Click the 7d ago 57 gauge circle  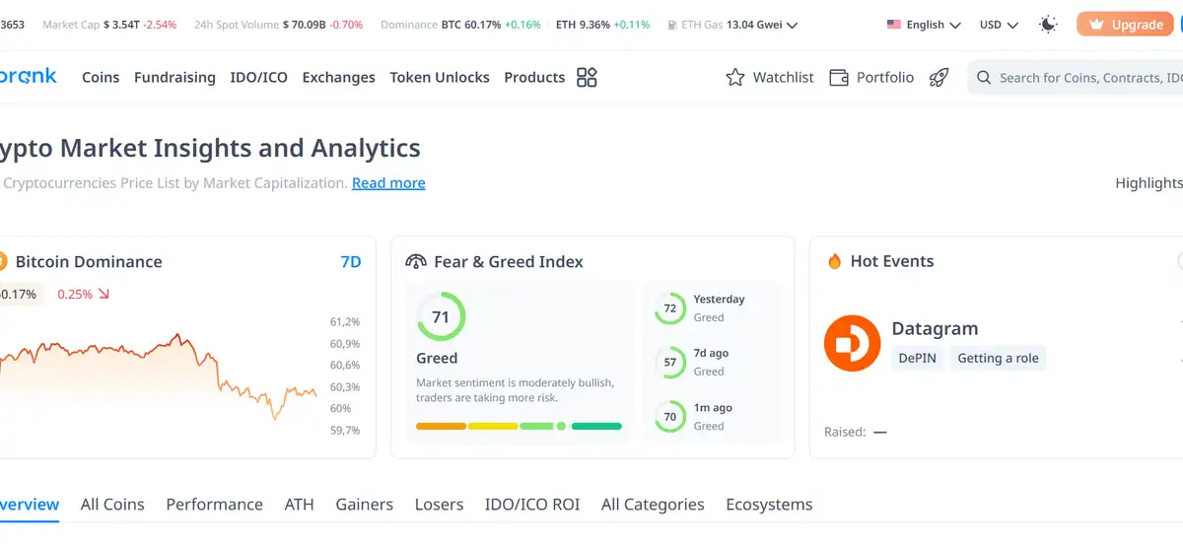[x=670, y=363]
